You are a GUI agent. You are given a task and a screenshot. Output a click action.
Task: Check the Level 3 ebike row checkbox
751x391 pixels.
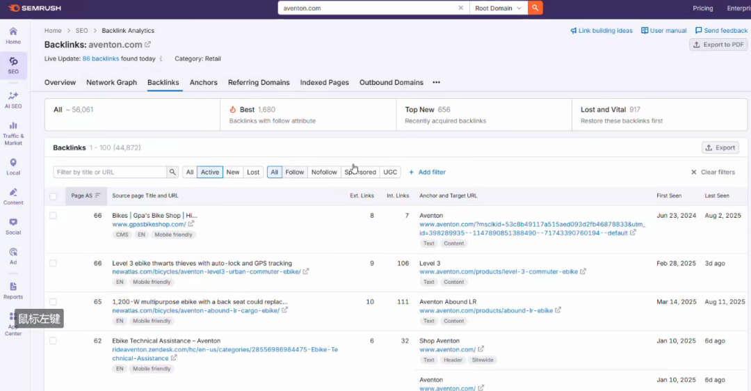point(53,263)
